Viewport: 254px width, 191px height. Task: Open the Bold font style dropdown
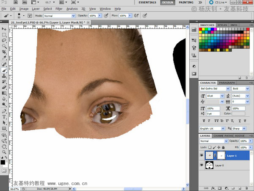247,89
